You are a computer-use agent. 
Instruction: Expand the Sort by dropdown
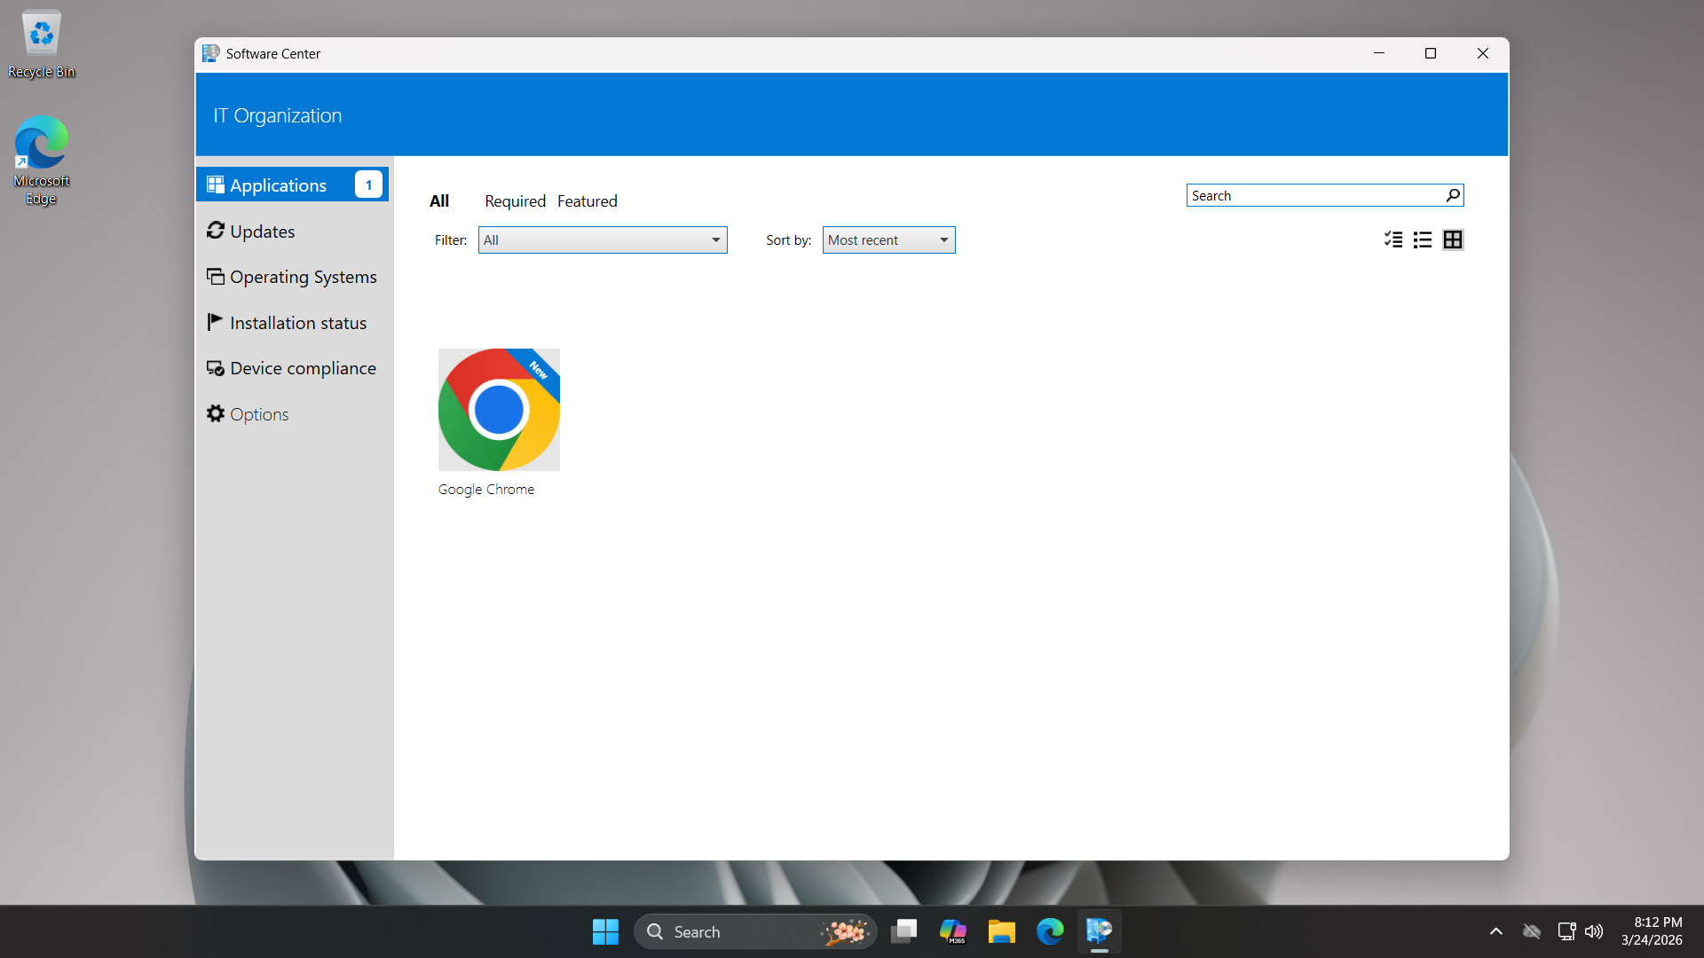click(888, 240)
